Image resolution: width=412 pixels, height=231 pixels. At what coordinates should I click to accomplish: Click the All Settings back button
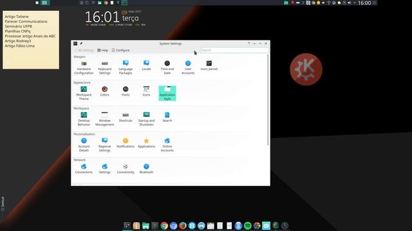pyautogui.click(x=84, y=50)
